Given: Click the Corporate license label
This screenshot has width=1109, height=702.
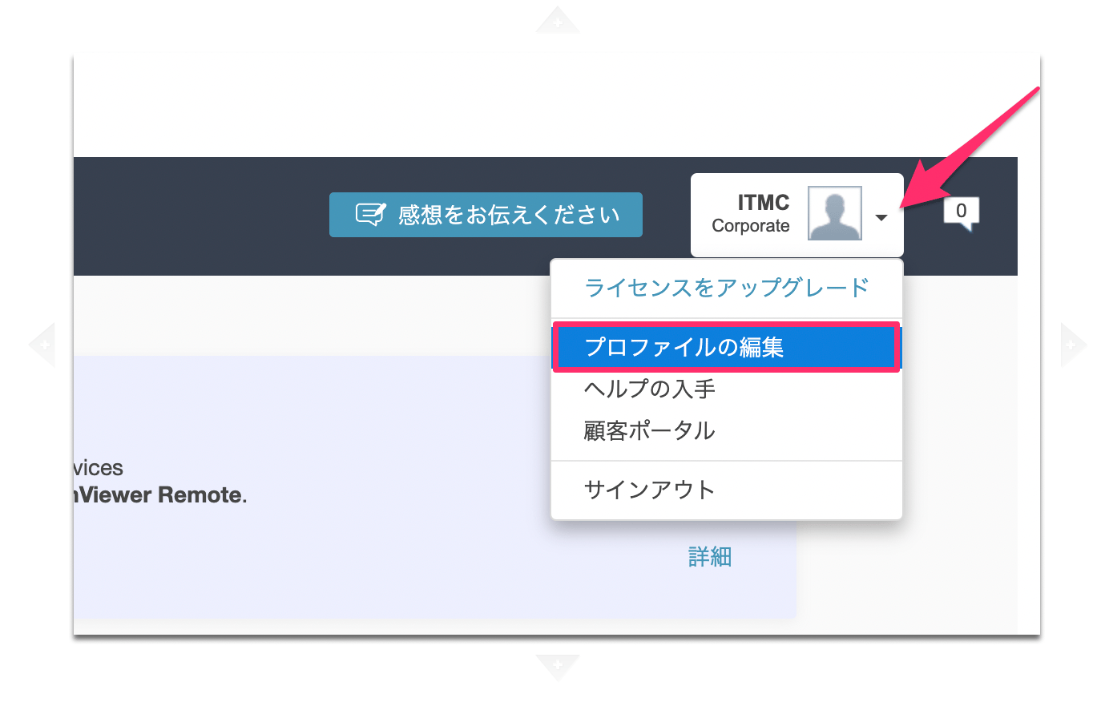Looking at the screenshot, I should tap(751, 226).
